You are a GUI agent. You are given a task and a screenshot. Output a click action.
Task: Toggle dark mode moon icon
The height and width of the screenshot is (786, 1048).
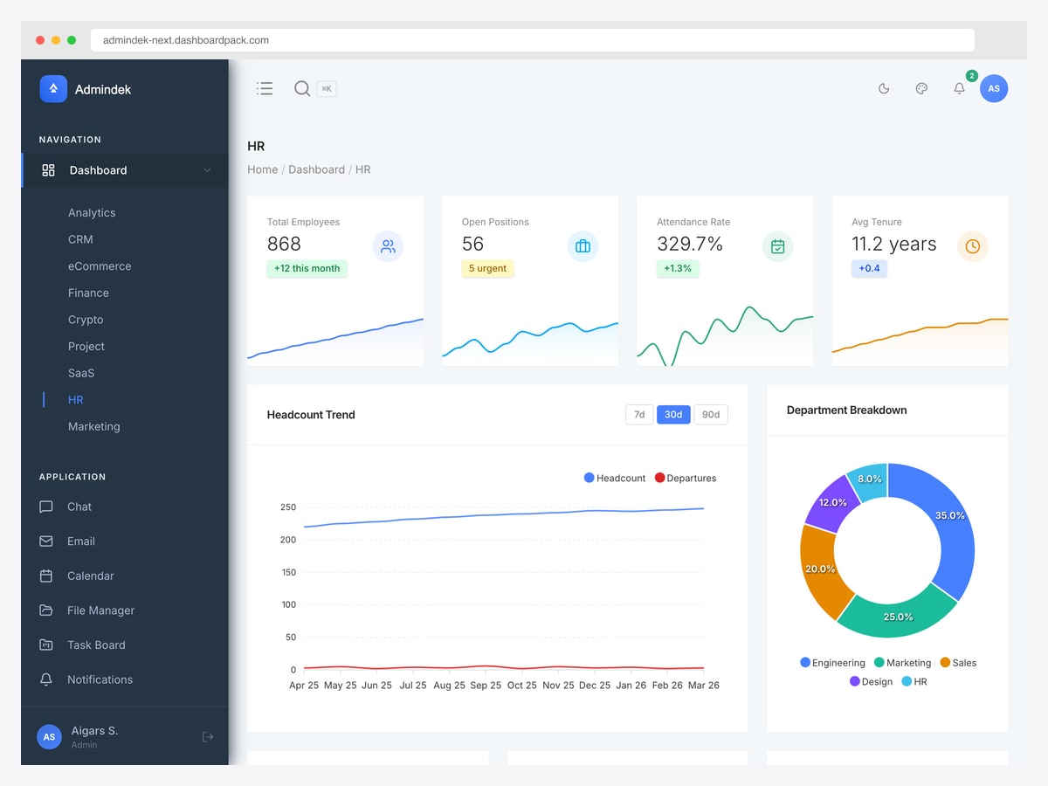coord(884,88)
